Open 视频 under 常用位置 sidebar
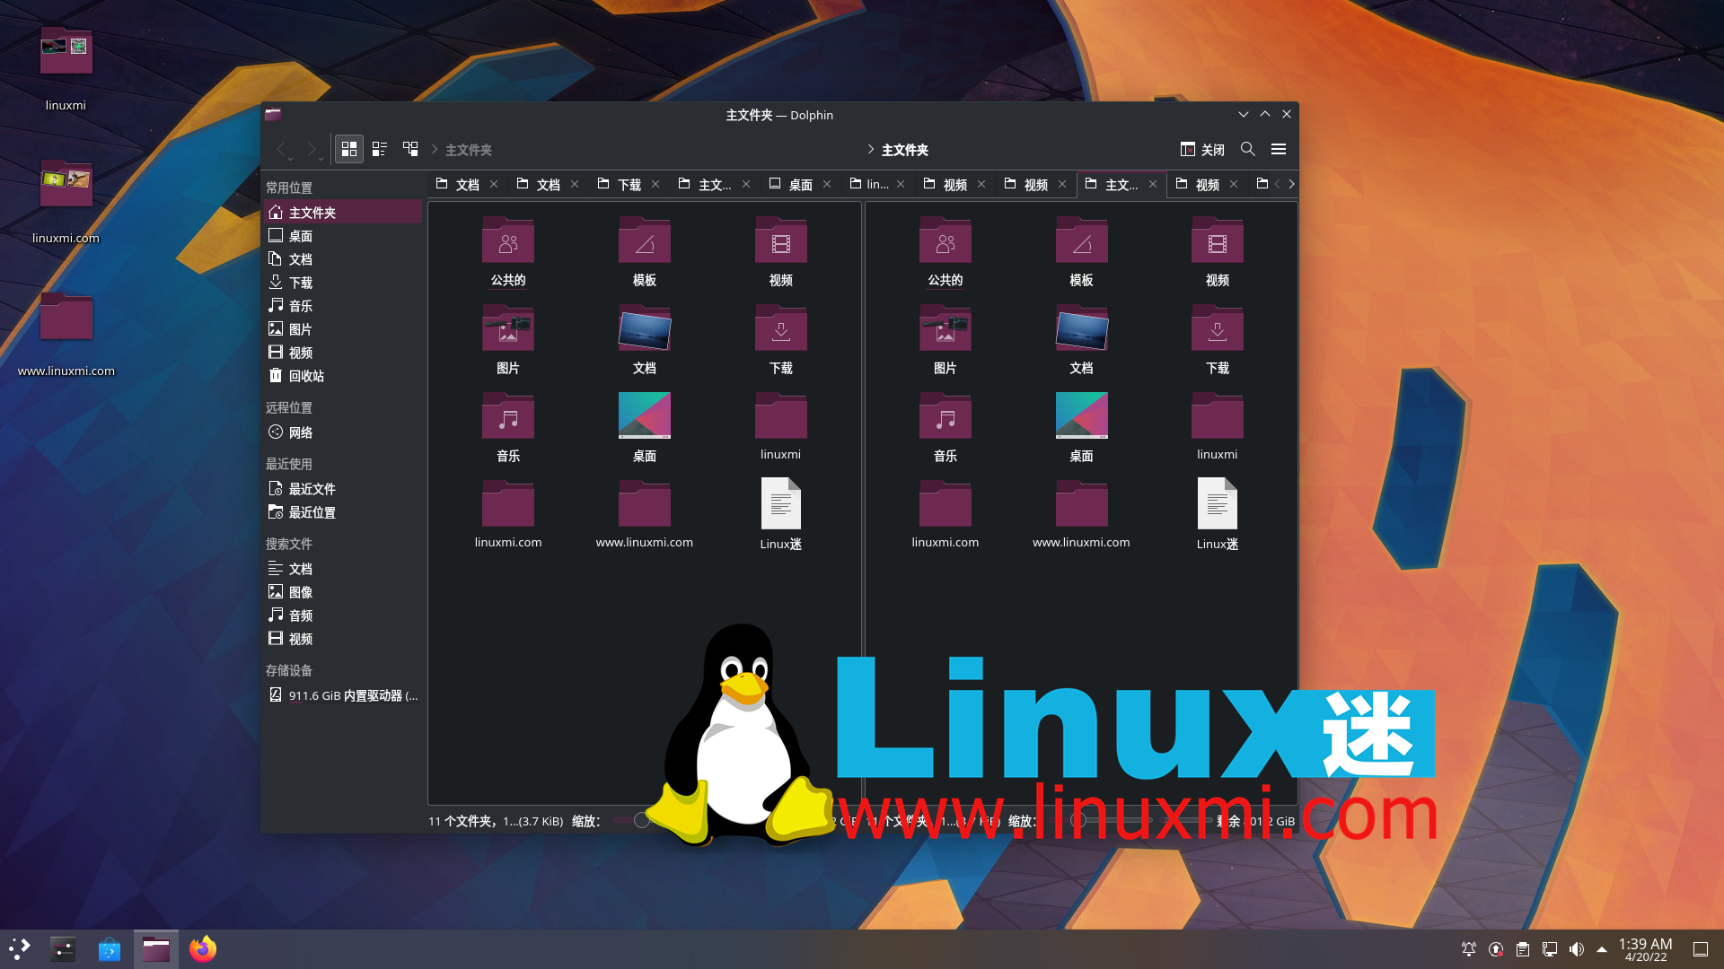Screen dimensions: 1724x969 pos(343,352)
